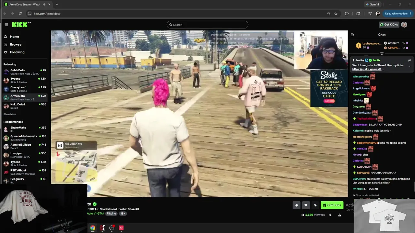Open KukuDota2 channel from Following list

coord(25,106)
